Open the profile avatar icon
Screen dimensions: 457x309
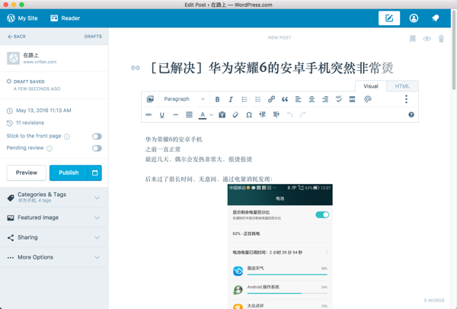414,18
